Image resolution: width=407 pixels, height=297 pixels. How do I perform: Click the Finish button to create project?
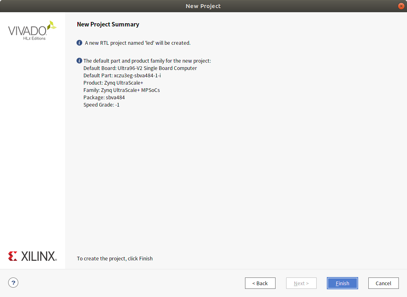point(342,283)
